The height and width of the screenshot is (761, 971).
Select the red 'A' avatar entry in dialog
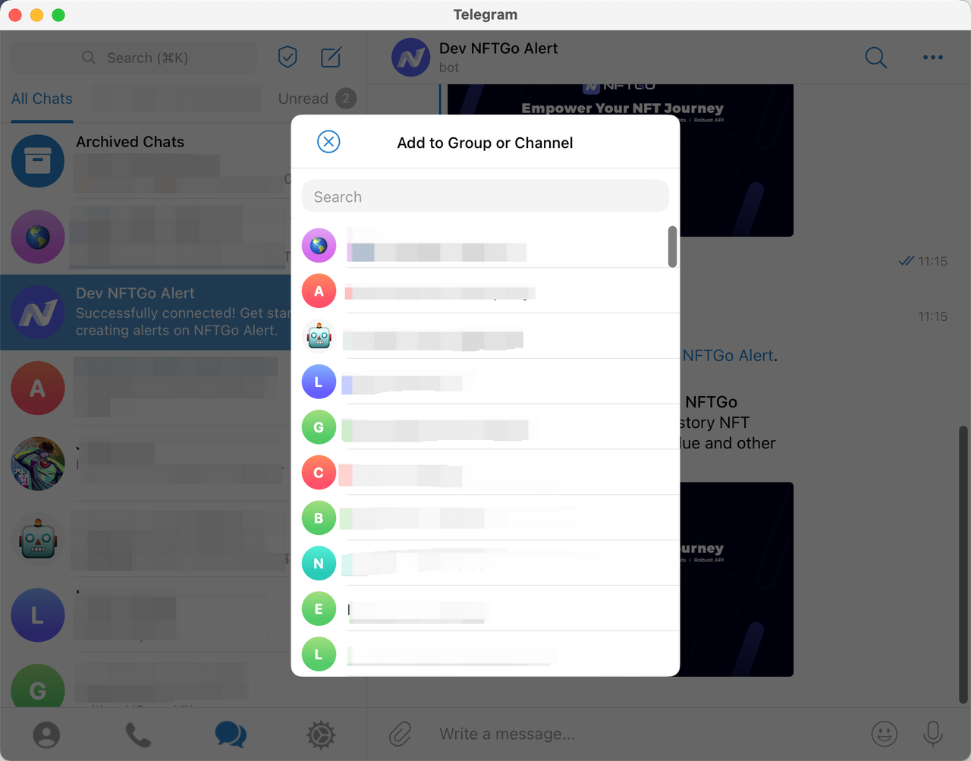pos(485,291)
